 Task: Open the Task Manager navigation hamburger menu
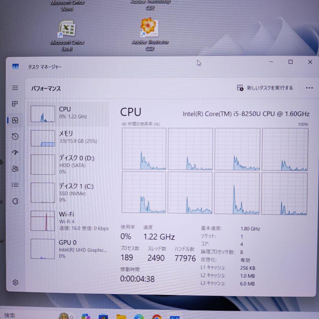tap(15, 88)
